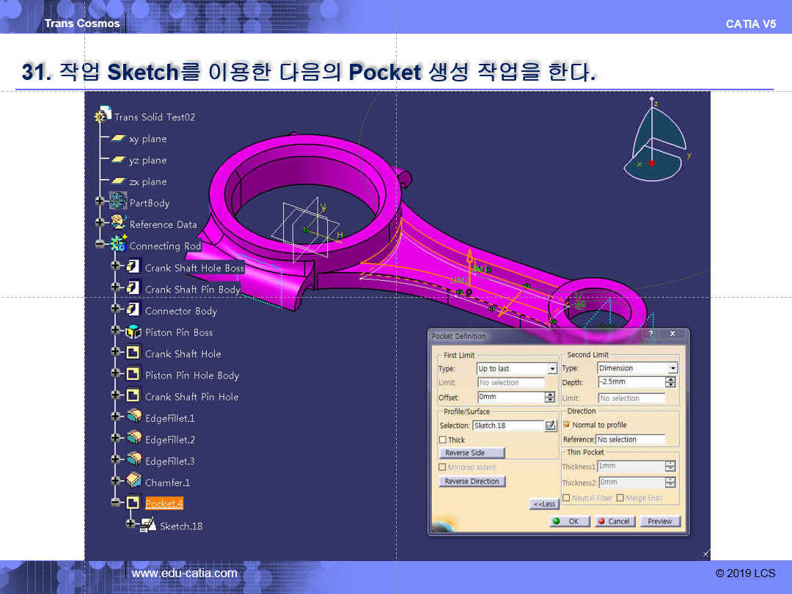
Task: Select the EdgeFillet.1 feature icon
Action: tap(133, 418)
